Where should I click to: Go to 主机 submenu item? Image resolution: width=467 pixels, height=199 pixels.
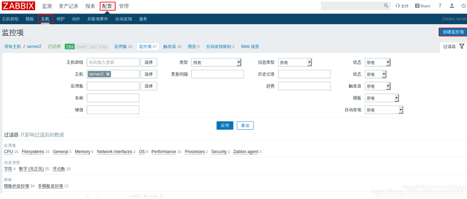click(x=45, y=19)
